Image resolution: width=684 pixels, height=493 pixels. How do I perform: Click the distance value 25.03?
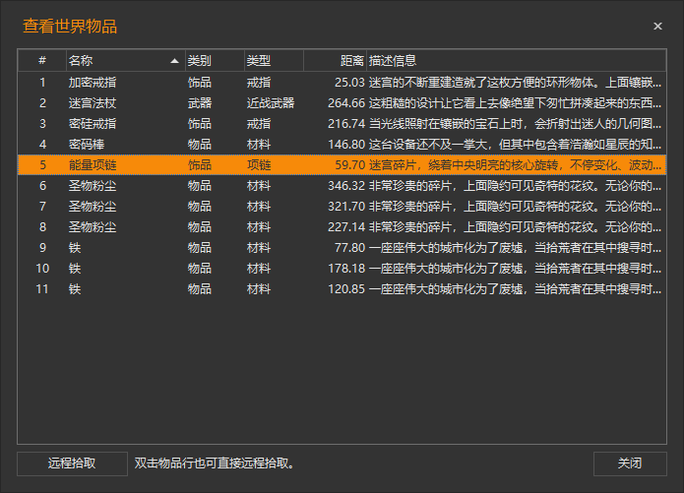pyautogui.click(x=349, y=83)
